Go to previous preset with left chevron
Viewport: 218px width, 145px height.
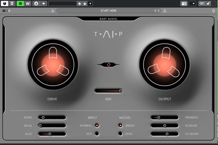coord(155,11)
